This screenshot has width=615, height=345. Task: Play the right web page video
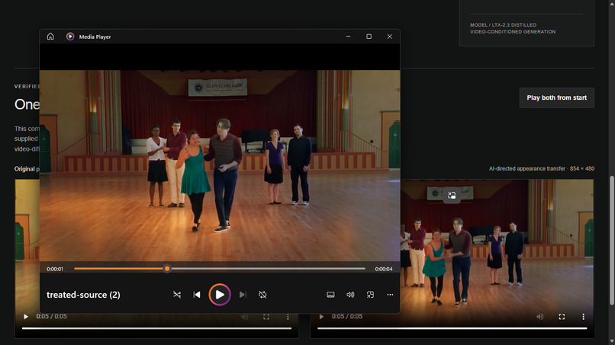[321, 316]
